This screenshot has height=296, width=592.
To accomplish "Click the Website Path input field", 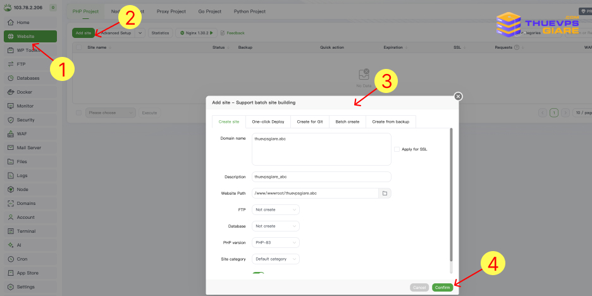I will (315, 194).
